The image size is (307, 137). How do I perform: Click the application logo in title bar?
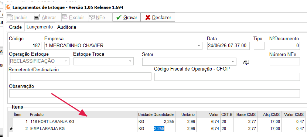point(8,7)
